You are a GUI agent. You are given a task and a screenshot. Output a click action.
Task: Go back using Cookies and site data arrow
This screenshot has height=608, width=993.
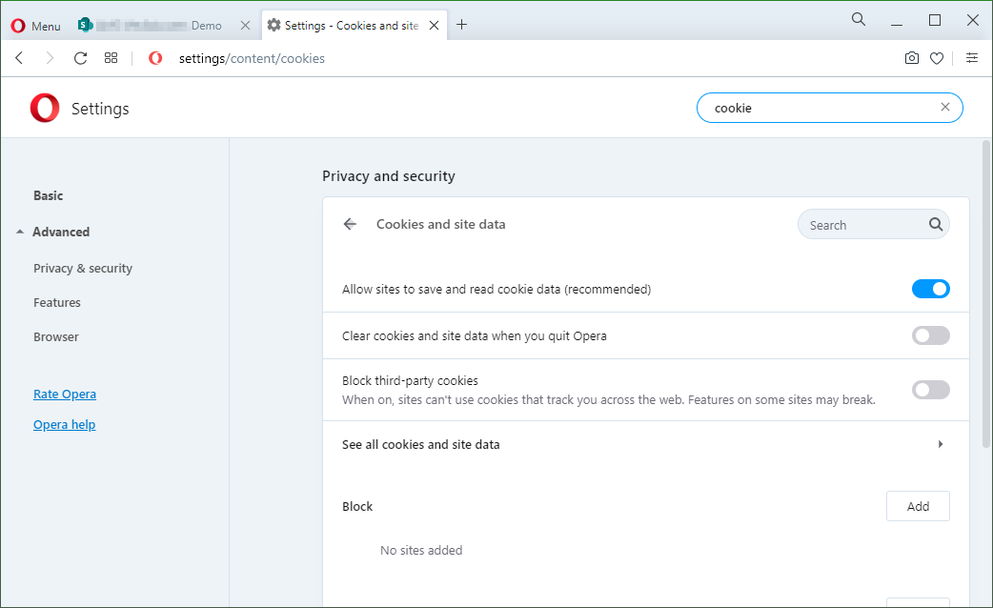[x=350, y=224]
